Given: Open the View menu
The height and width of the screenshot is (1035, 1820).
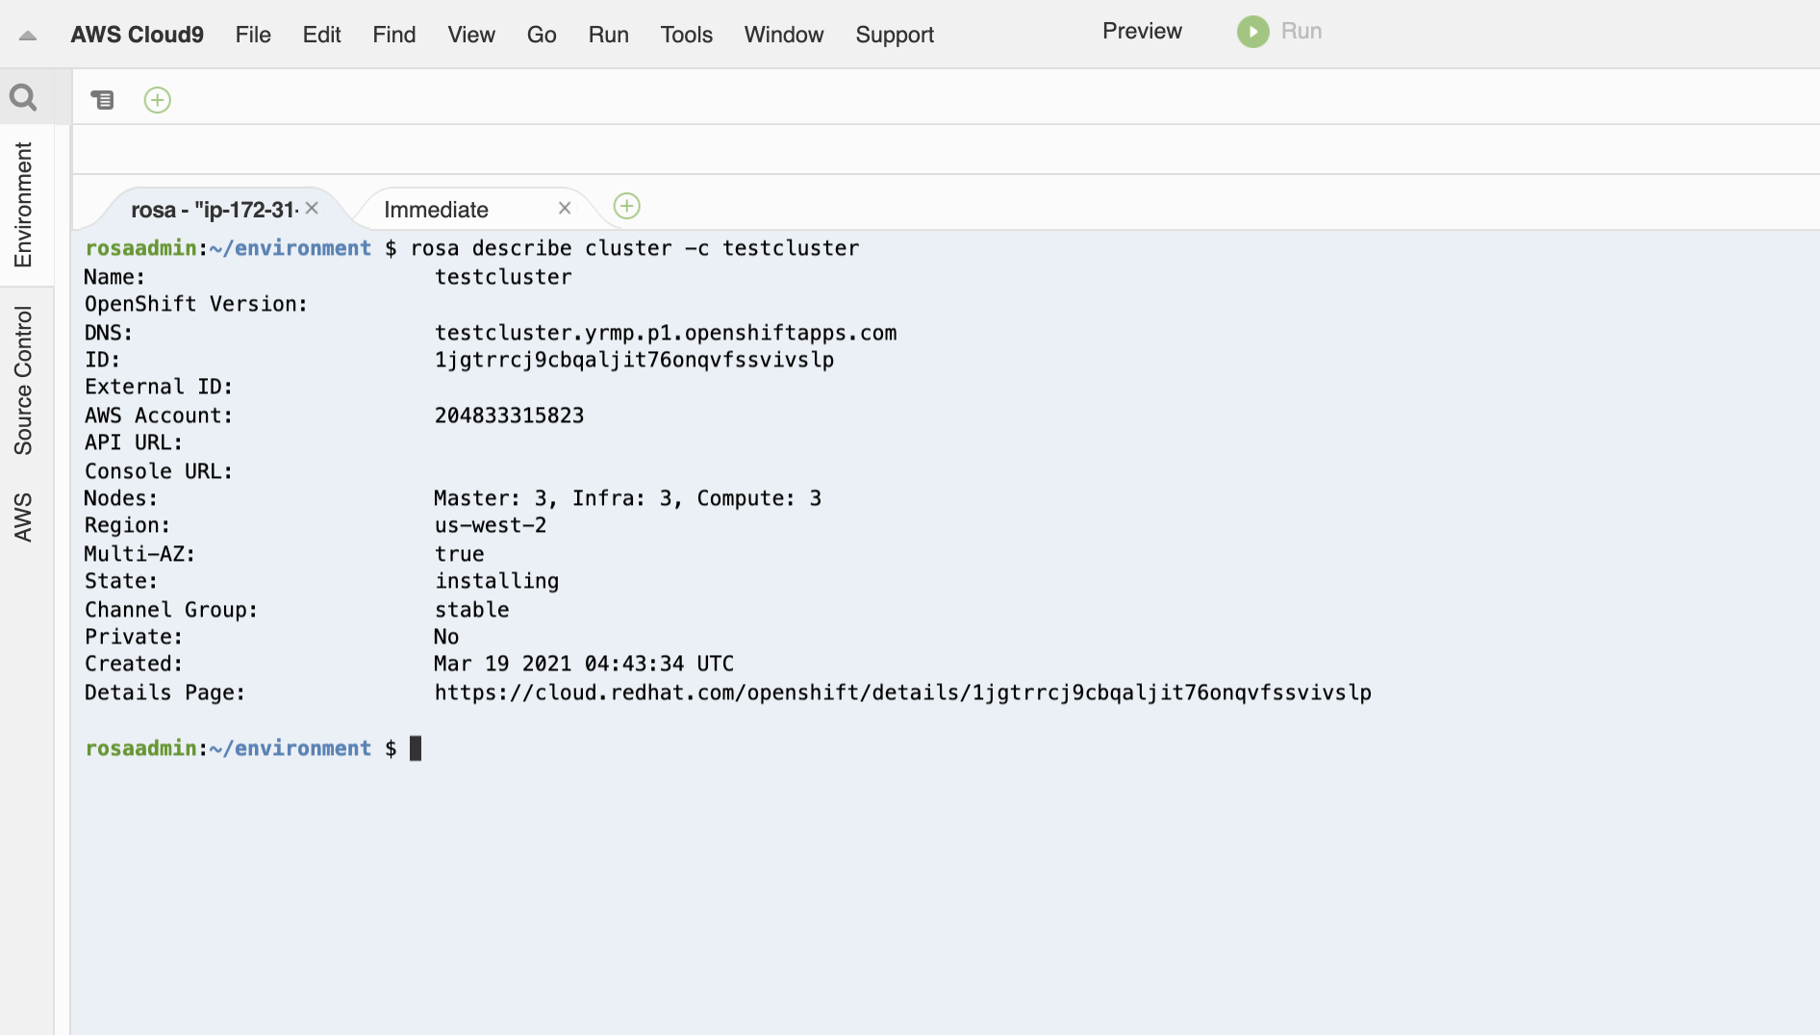Looking at the screenshot, I should coord(471,35).
